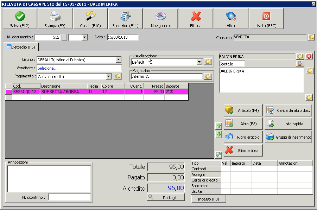
Task: Click the Cod. column header
Action: [x=26, y=86]
